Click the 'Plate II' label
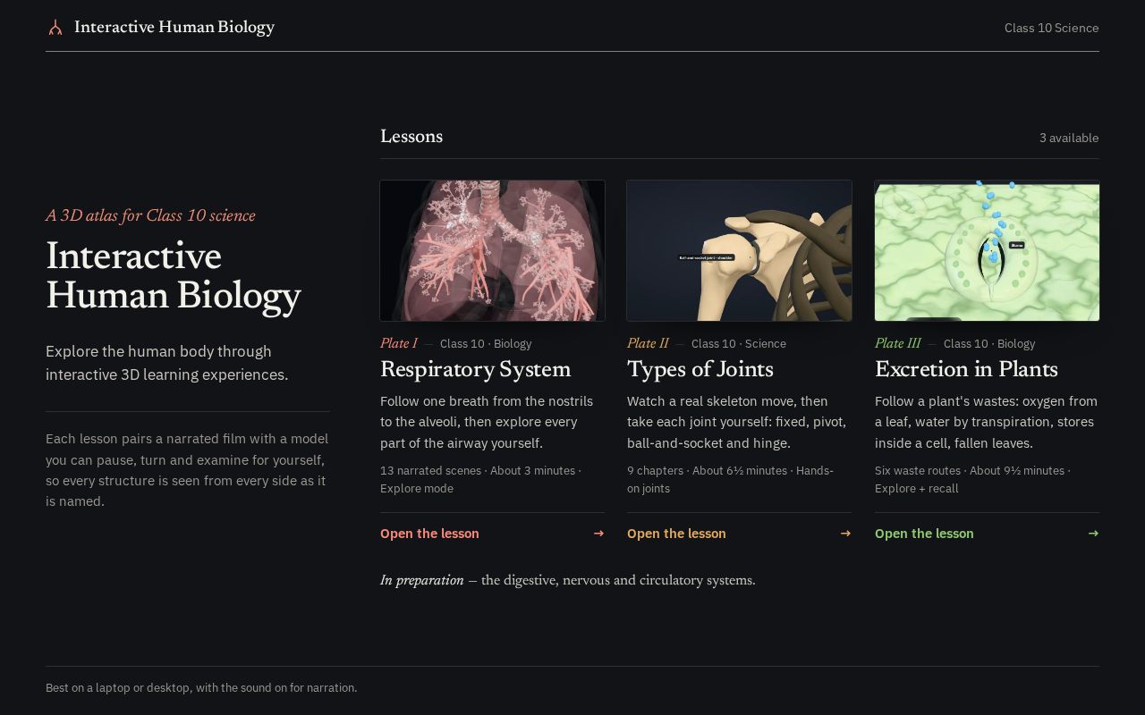The width and height of the screenshot is (1145, 715). [648, 343]
